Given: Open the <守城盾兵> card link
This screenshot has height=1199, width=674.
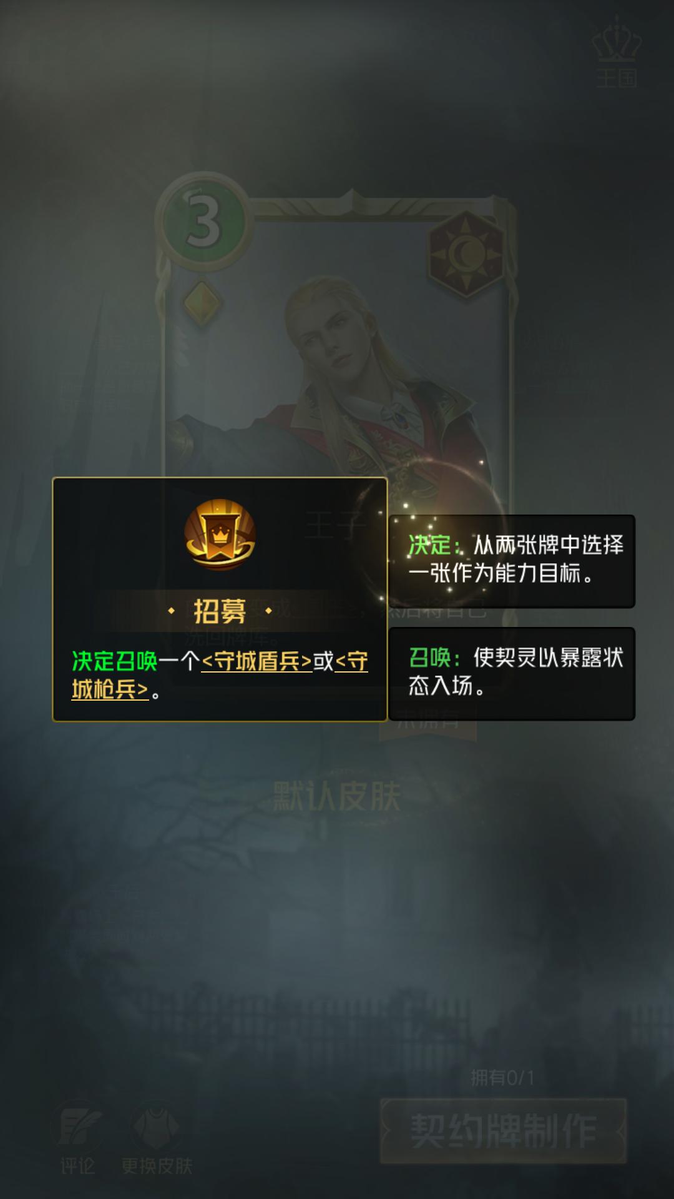Looking at the screenshot, I should [x=256, y=661].
